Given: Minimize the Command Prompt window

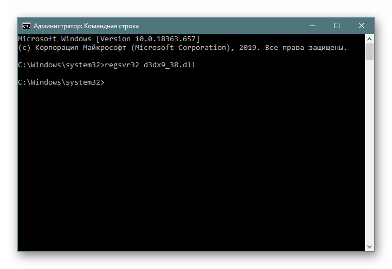Looking at the screenshot, I should point(312,25).
